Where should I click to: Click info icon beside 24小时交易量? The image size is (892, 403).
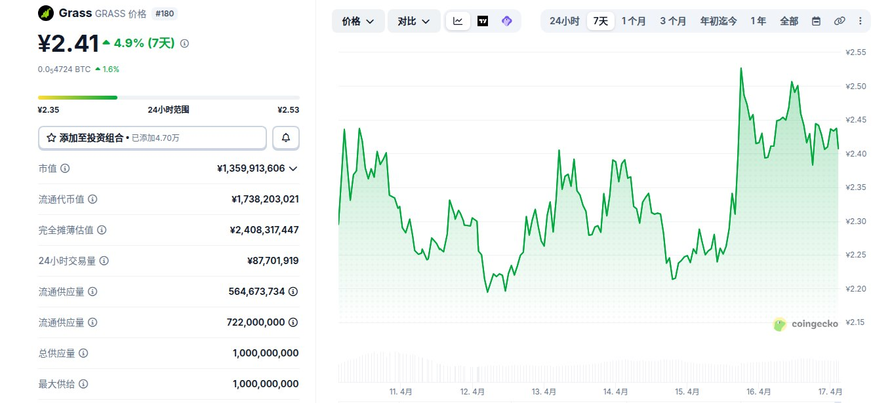(104, 261)
